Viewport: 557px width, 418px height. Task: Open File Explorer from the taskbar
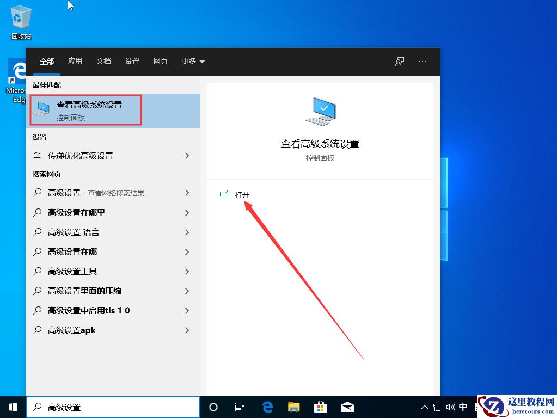[x=293, y=407]
